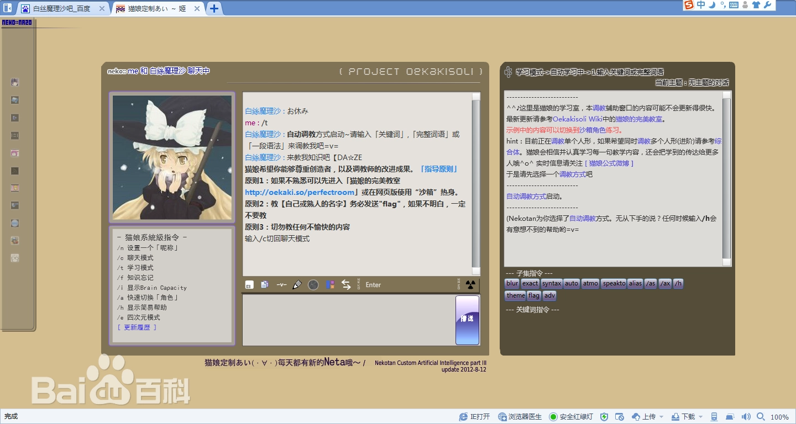This screenshot has height=424, width=796.
Task: Click the blur sub-command button
Action: (x=512, y=283)
